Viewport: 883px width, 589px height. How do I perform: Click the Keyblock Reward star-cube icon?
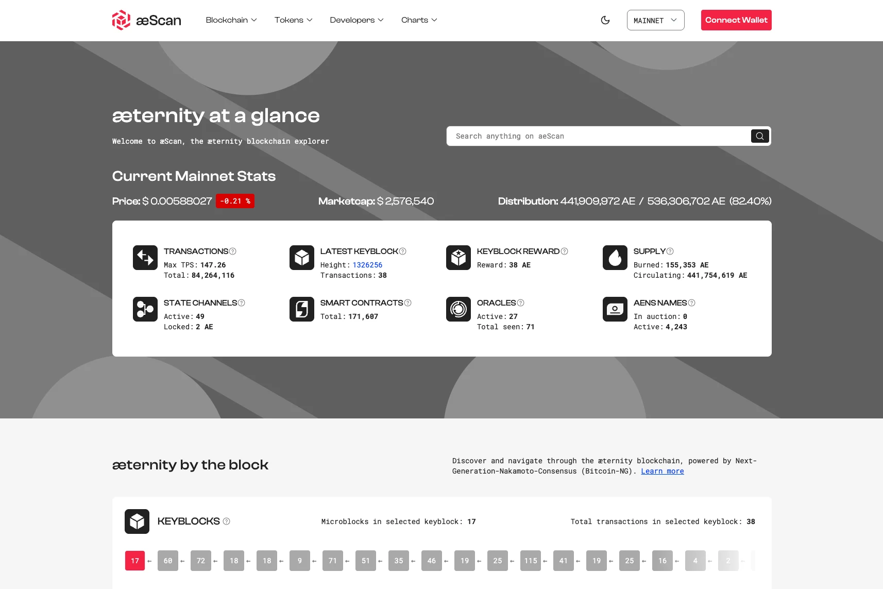point(459,258)
